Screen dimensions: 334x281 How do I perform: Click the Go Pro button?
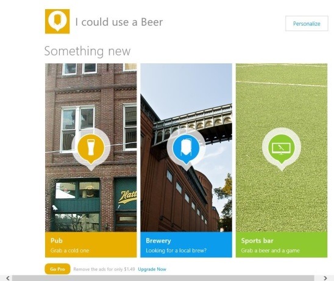point(57,269)
